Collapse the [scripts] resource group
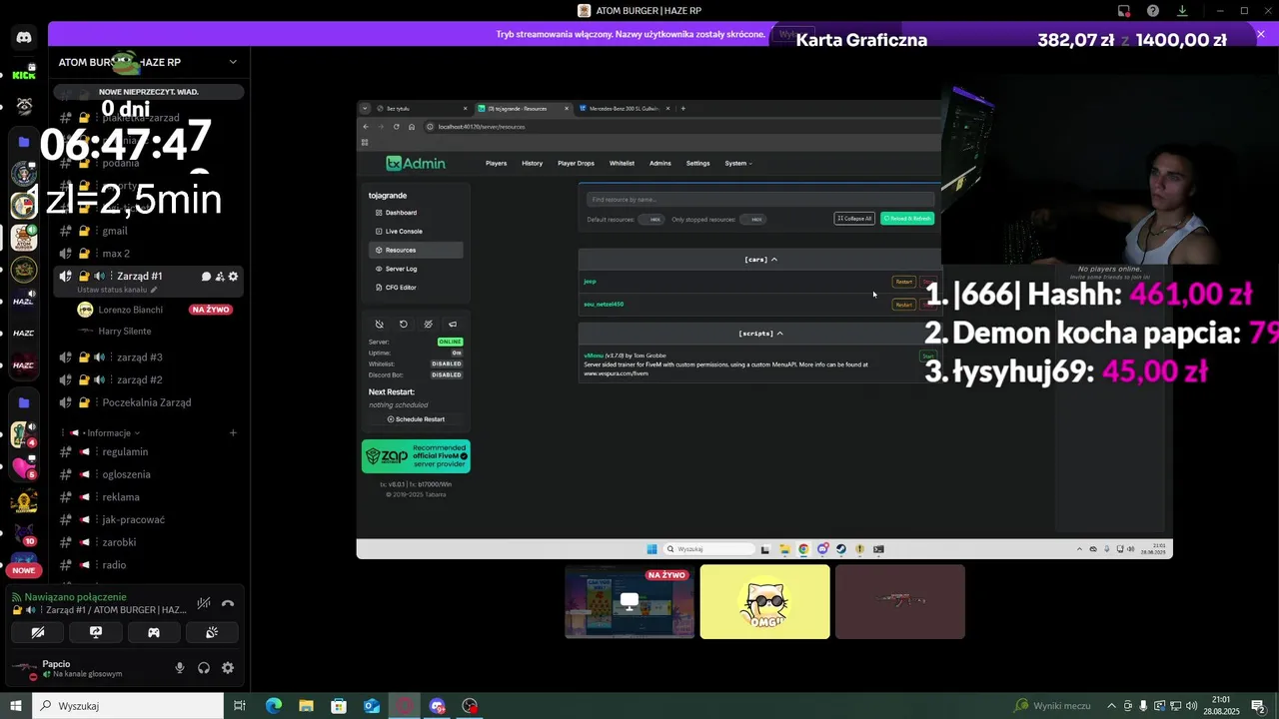This screenshot has width=1279, height=719. (760, 334)
